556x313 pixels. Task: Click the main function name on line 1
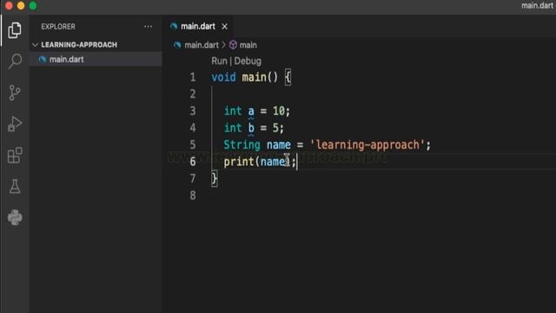click(254, 77)
